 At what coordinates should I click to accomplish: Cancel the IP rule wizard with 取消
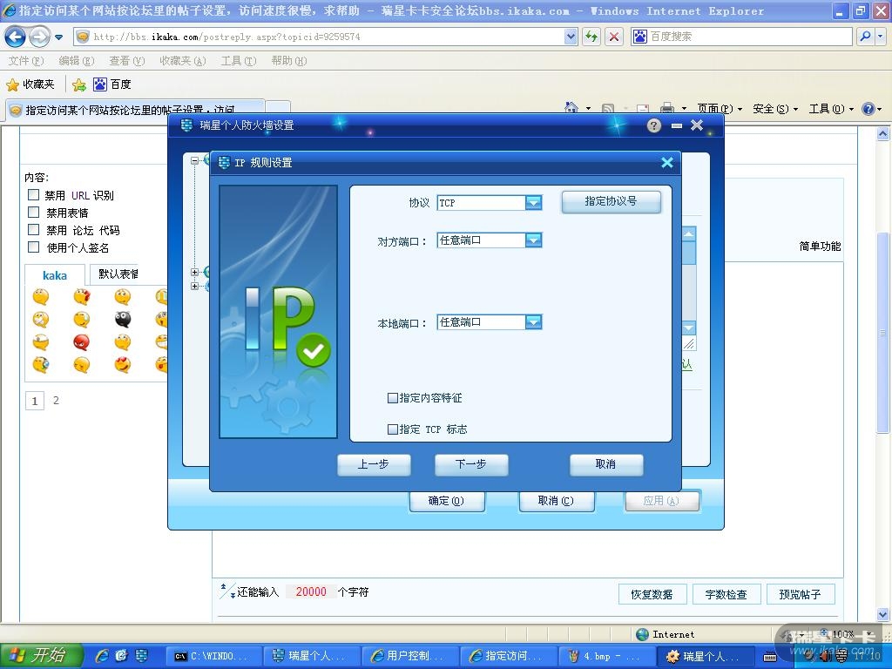pyautogui.click(x=606, y=464)
